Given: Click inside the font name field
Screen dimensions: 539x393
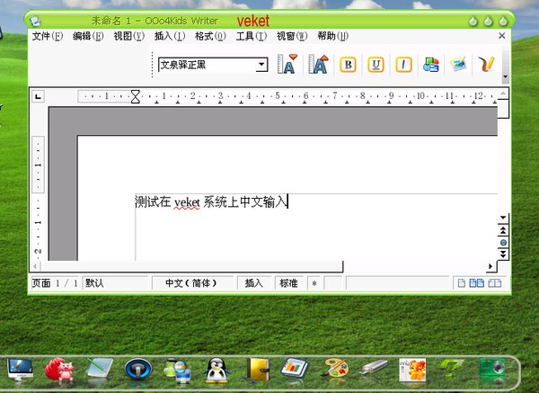Looking at the screenshot, I should pos(208,65).
